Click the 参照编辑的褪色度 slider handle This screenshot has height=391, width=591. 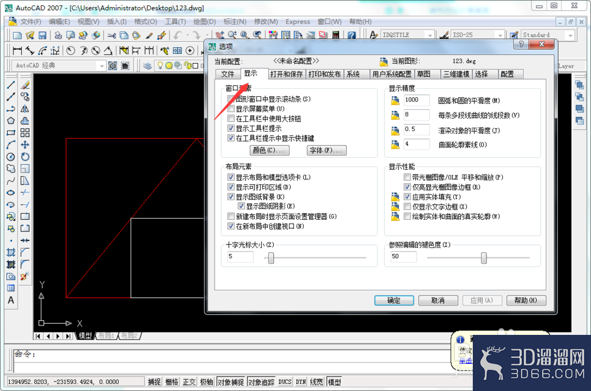click(x=484, y=258)
